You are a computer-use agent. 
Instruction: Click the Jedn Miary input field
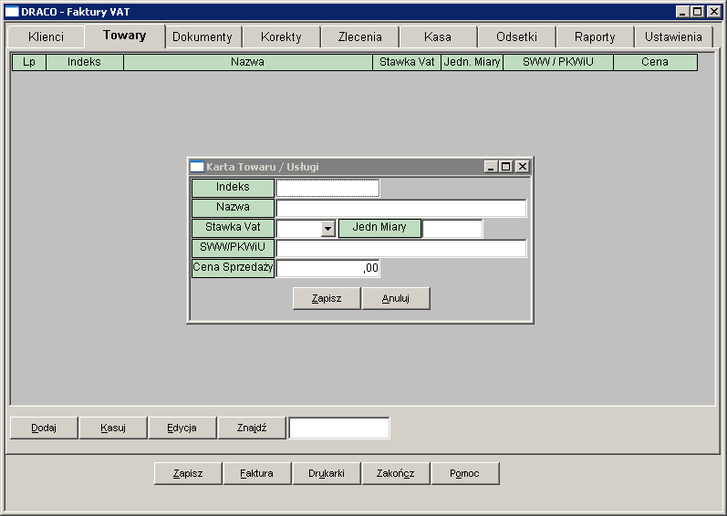point(452,228)
